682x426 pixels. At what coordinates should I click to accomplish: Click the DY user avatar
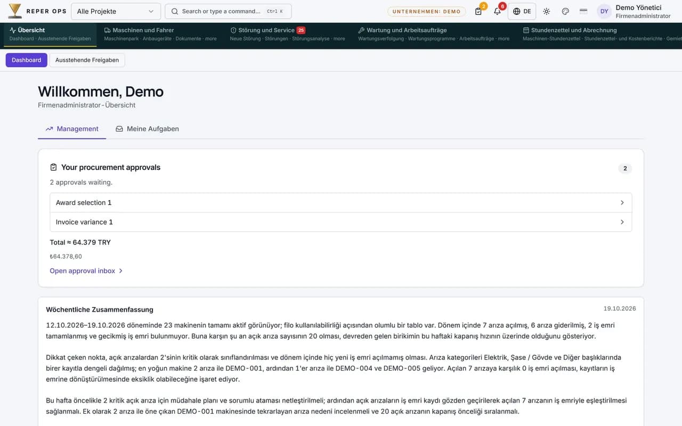click(604, 11)
